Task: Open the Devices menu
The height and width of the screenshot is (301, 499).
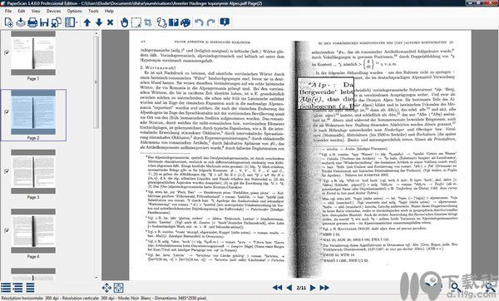Action: point(53,11)
